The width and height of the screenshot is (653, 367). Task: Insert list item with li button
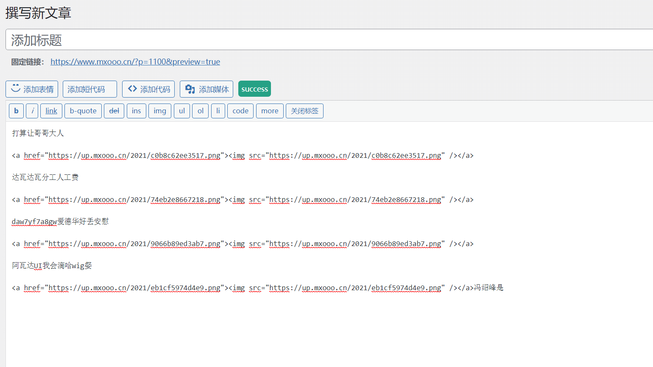click(218, 111)
